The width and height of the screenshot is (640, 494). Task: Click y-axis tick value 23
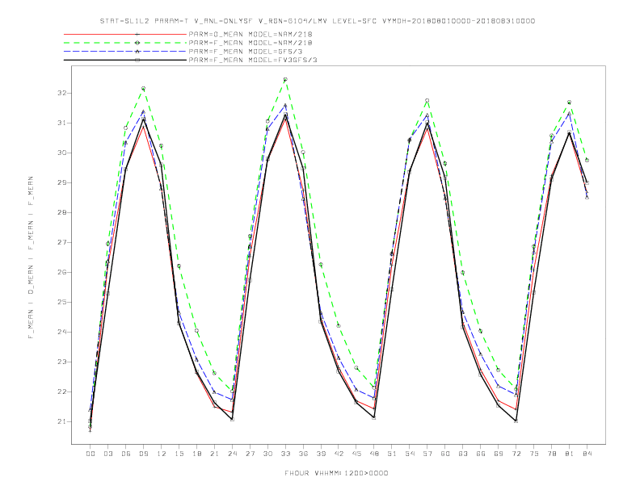[62, 362]
